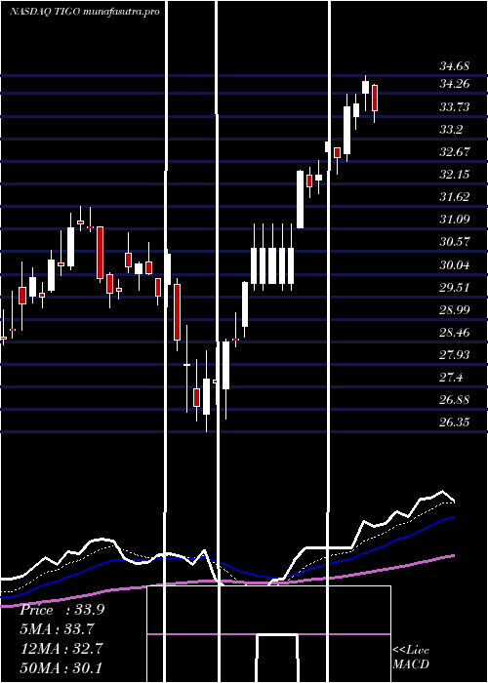Click the white MACD histogram bar

[277, 658]
